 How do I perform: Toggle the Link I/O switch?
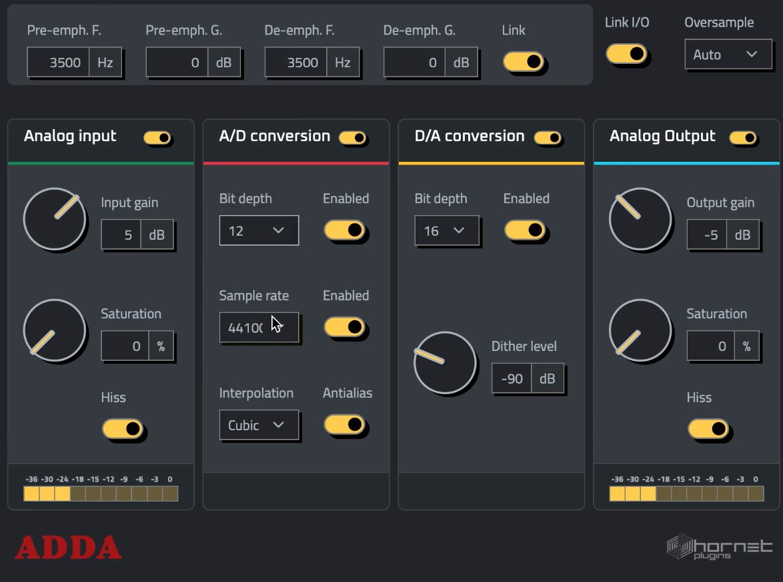tap(626, 54)
